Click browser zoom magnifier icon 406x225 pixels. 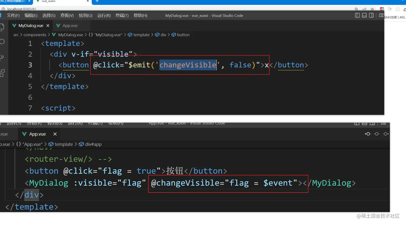click(x=356, y=9)
